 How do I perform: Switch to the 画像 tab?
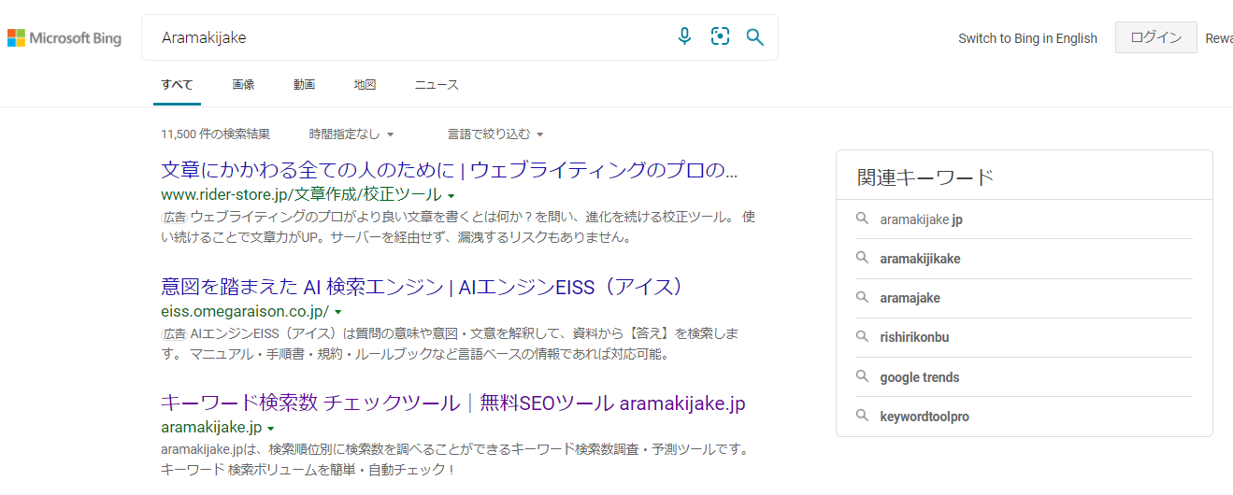[x=243, y=85]
